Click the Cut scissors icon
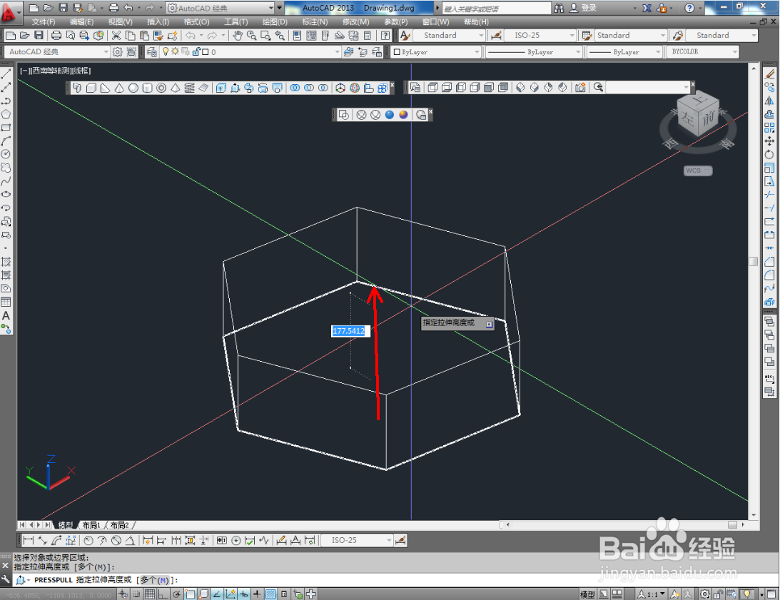This screenshot has width=780, height=600. pos(116,36)
